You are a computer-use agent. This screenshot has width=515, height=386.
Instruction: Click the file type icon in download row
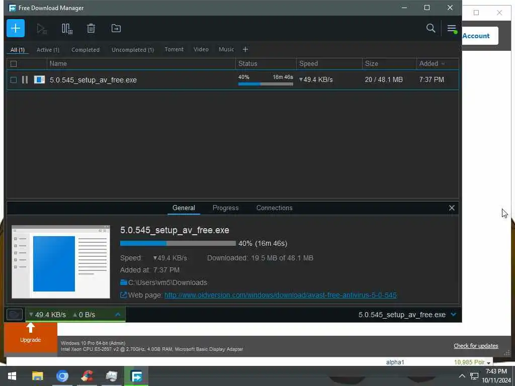tap(39, 80)
